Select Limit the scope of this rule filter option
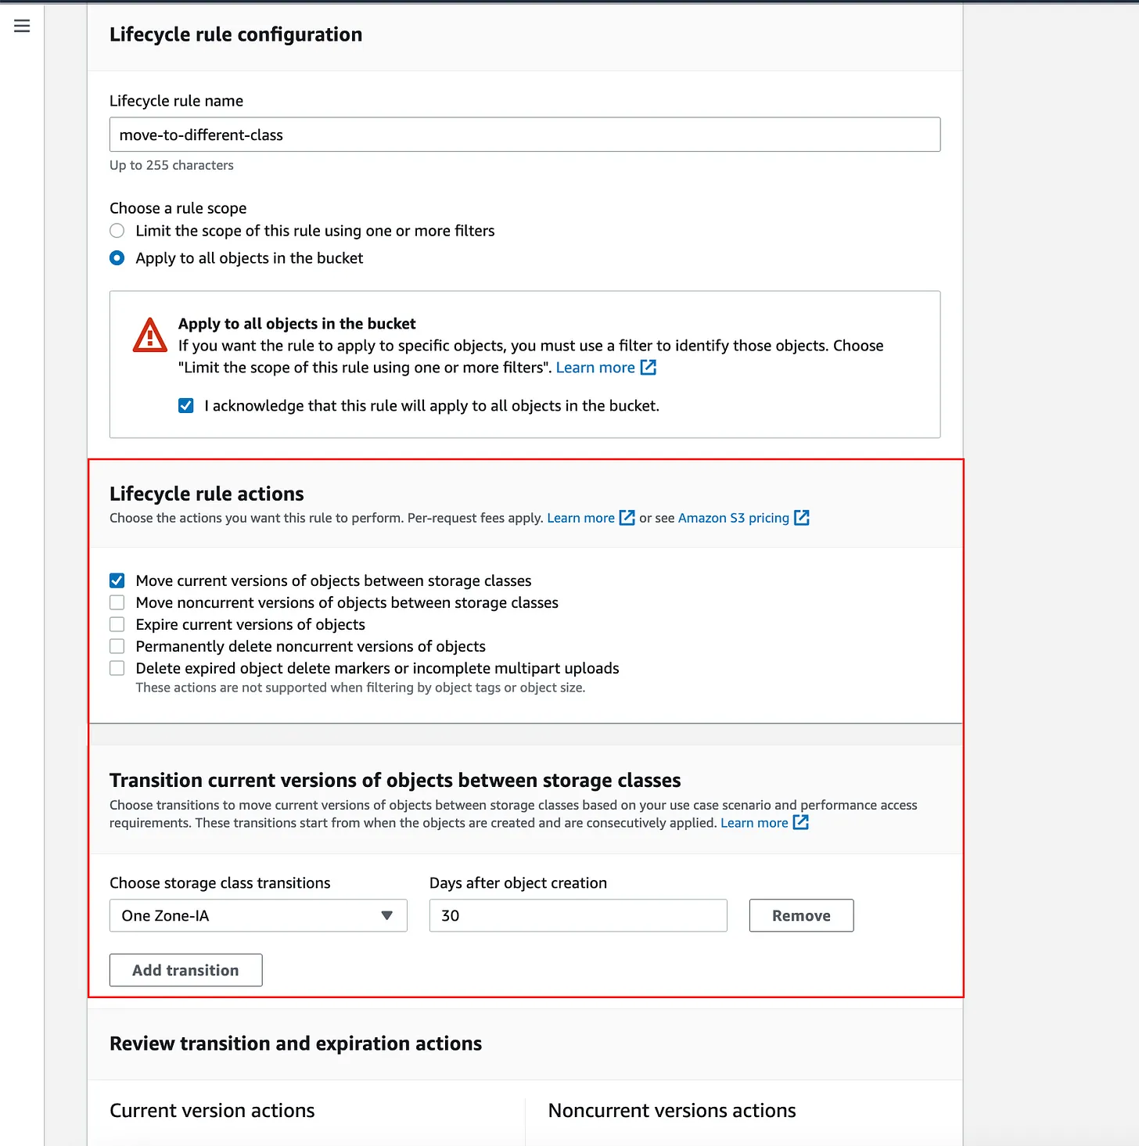The image size is (1139, 1146). pyautogui.click(x=117, y=231)
